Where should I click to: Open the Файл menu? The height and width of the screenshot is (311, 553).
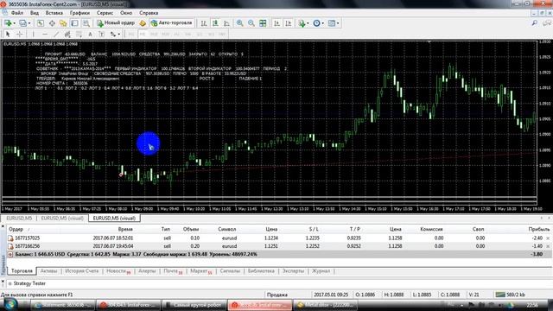point(17,13)
